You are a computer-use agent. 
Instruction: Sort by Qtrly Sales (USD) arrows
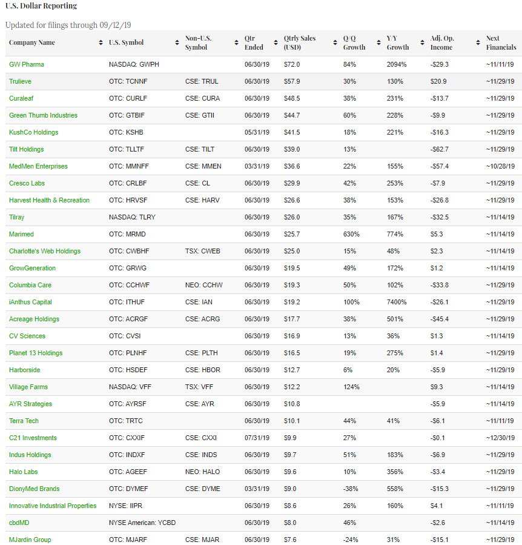[x=334, y=43]
